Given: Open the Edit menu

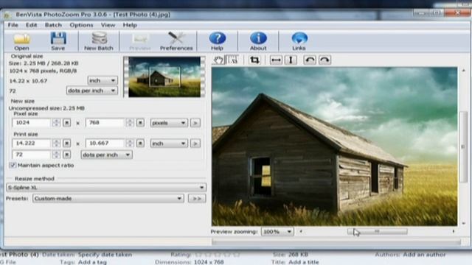Looking at the screenshot, I should tap(31, 25).
